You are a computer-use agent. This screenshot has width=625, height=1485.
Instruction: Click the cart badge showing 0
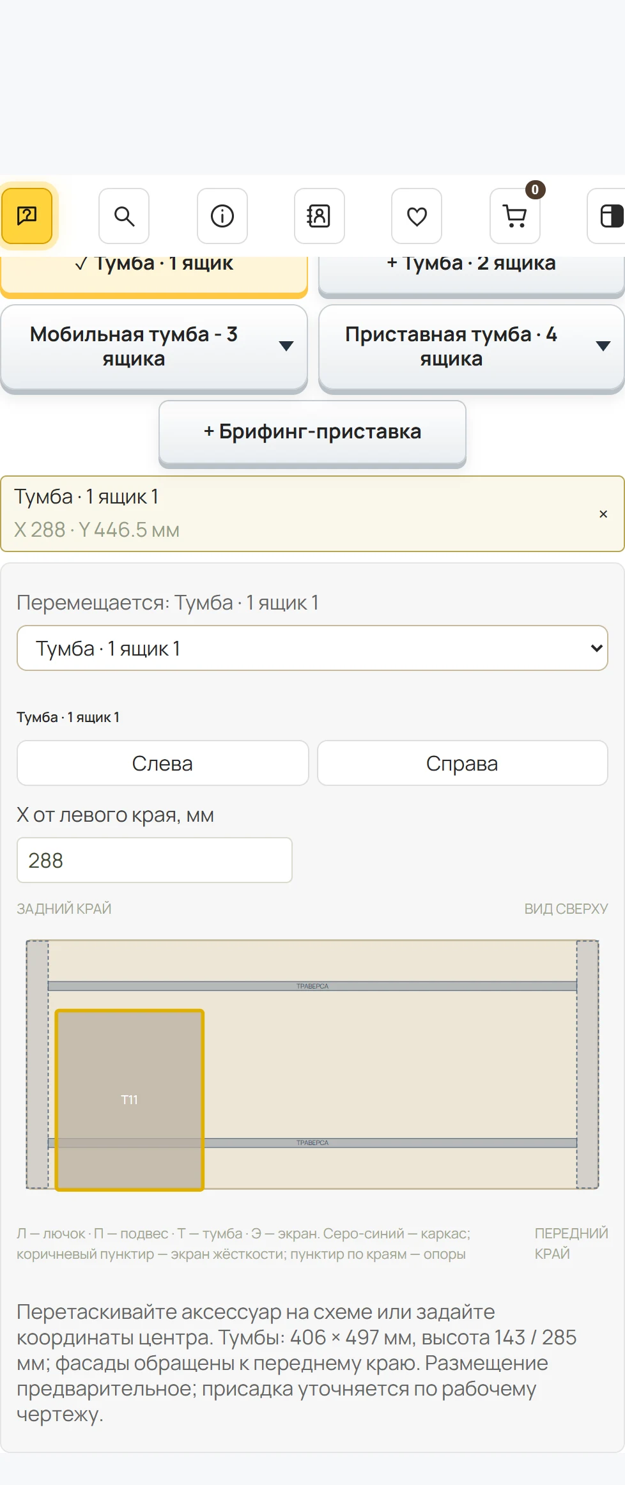[536, 189]
